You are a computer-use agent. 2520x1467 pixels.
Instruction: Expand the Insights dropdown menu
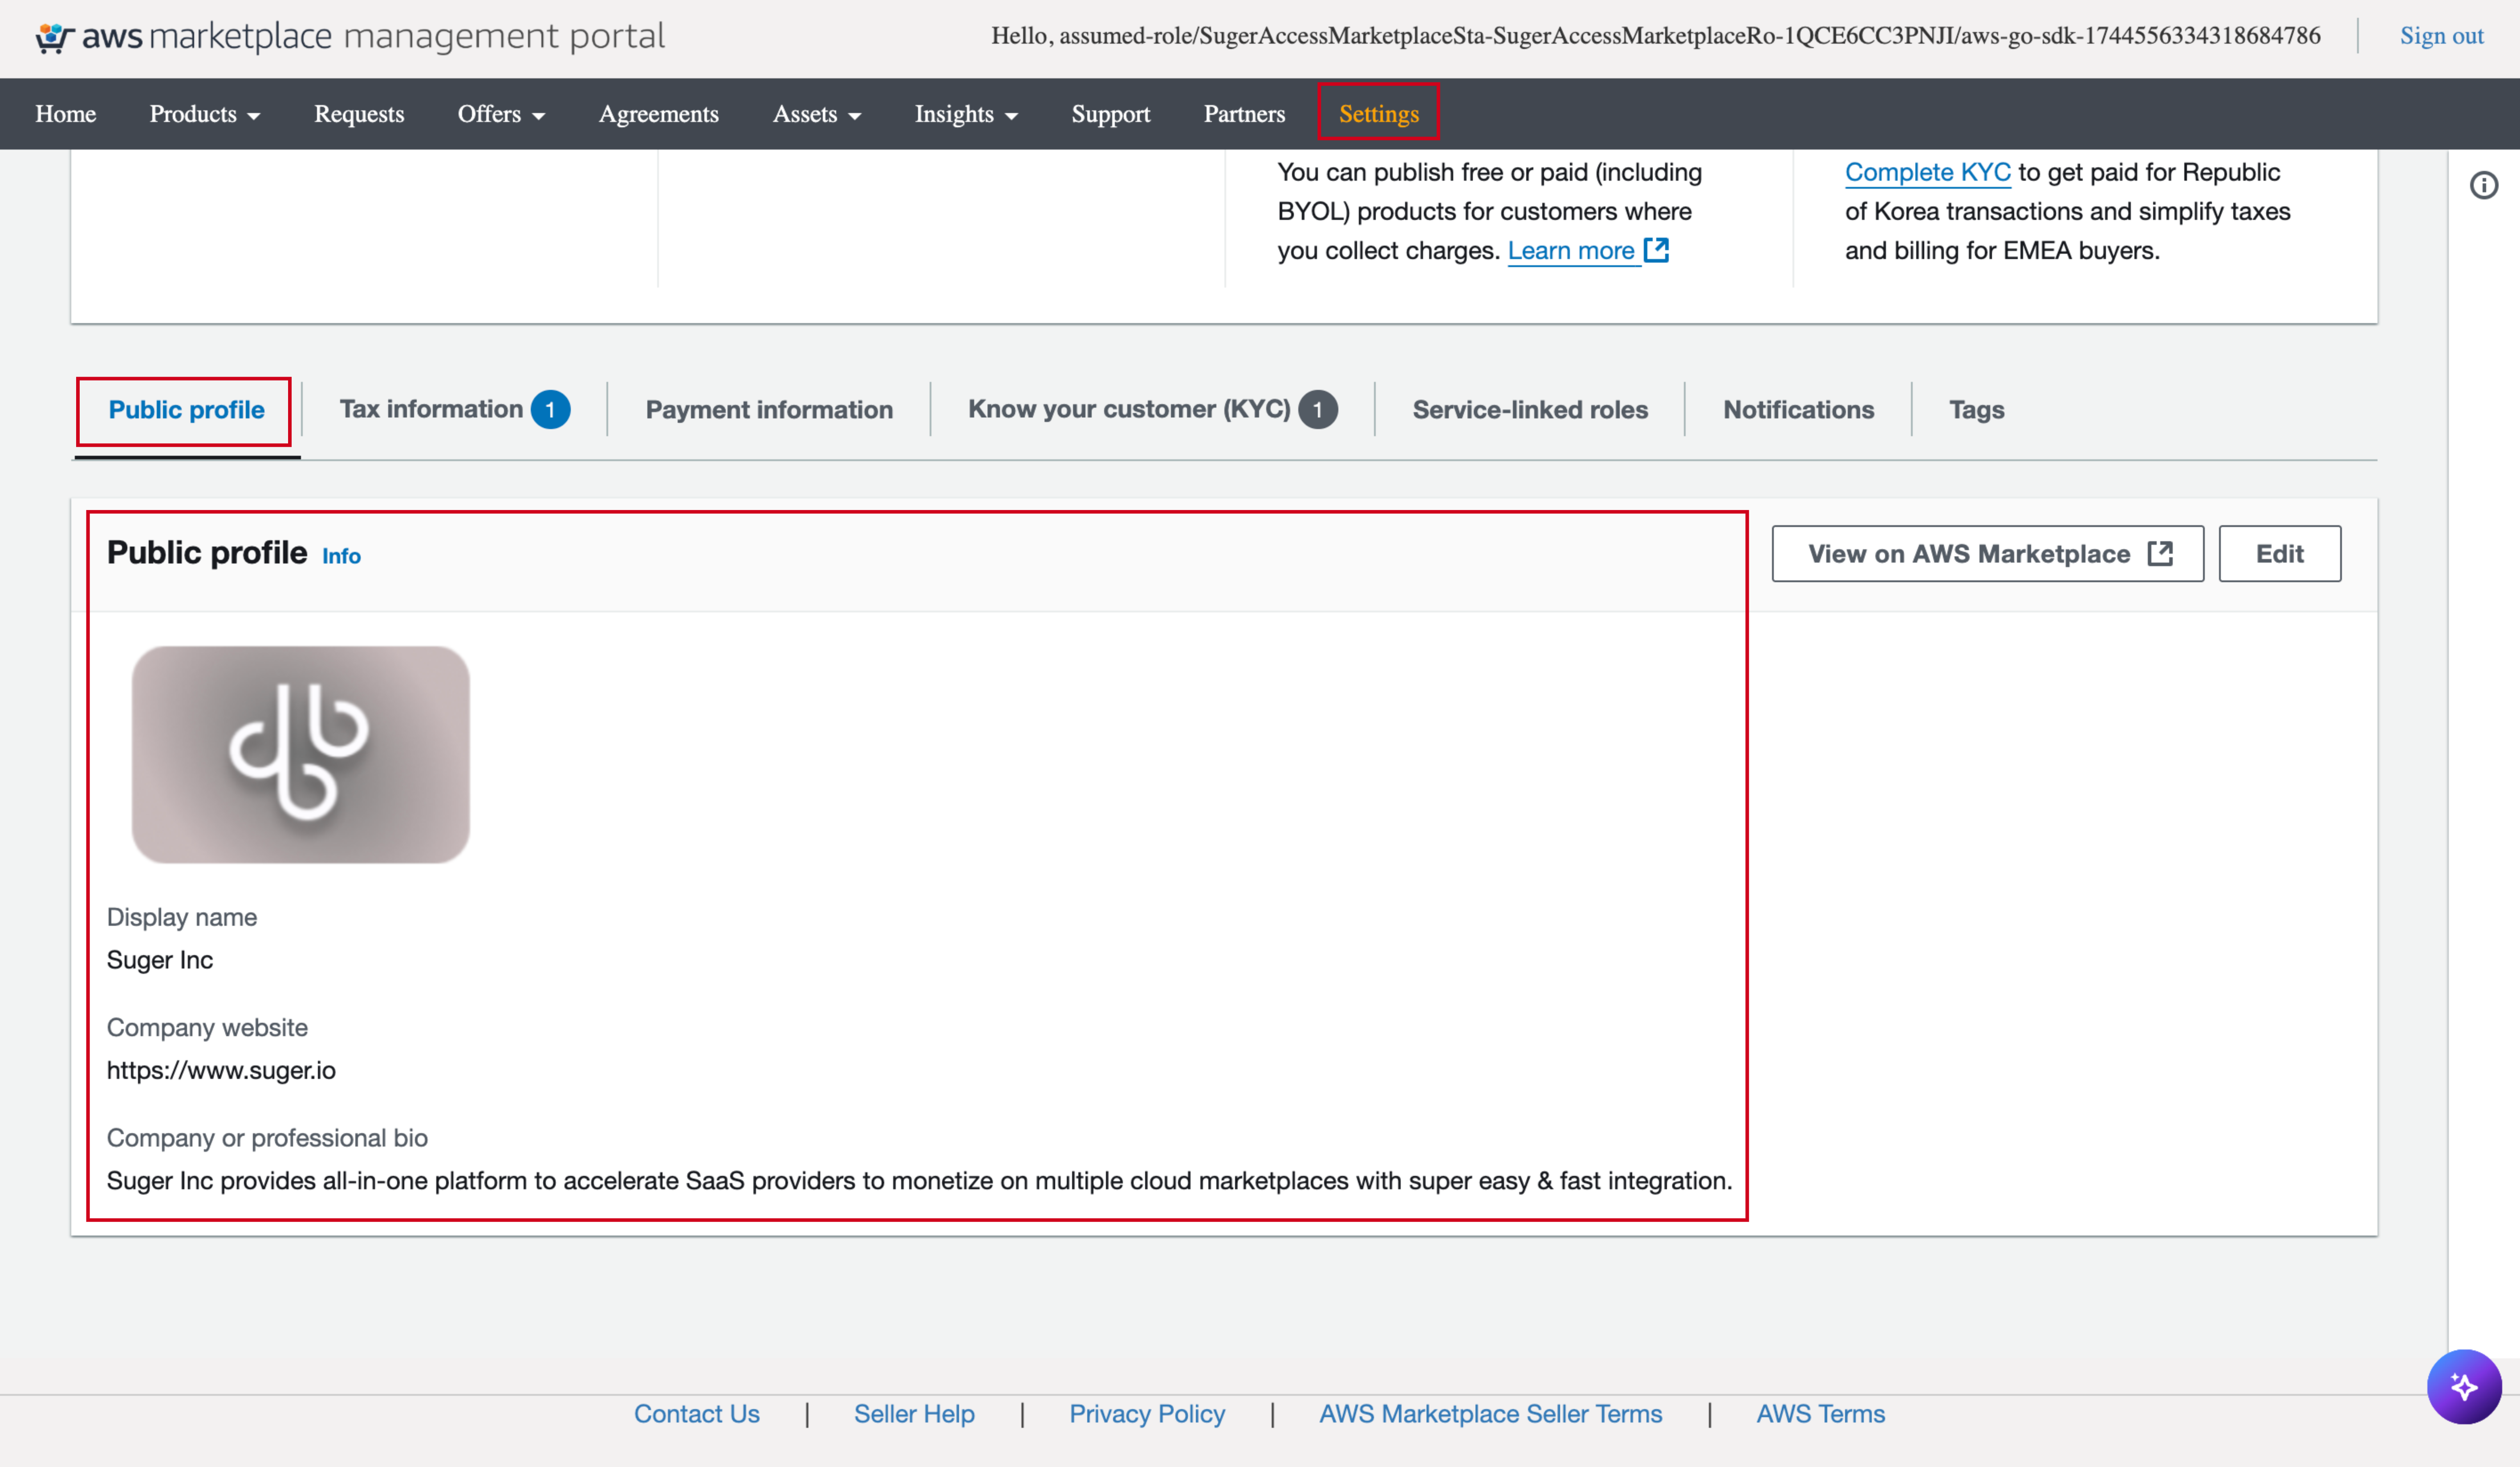click(966, 114)
